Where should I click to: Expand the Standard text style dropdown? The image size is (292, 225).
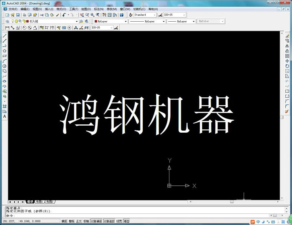[x=155, y=15]
